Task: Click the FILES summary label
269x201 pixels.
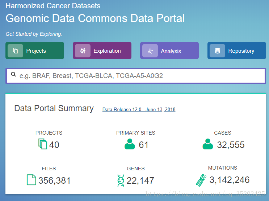Action: pos(49,169)
